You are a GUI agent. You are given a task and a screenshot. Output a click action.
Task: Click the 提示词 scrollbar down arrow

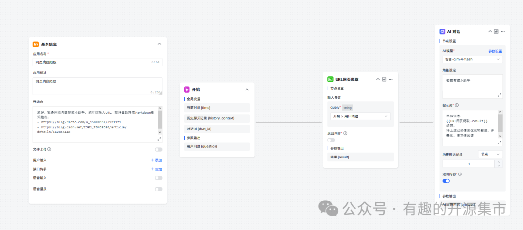click(500, 136)
